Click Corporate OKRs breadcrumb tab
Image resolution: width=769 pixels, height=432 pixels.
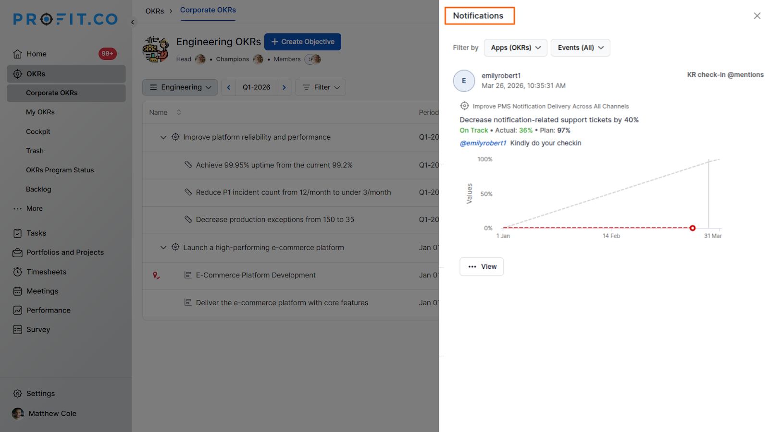[x=208, y=10]
